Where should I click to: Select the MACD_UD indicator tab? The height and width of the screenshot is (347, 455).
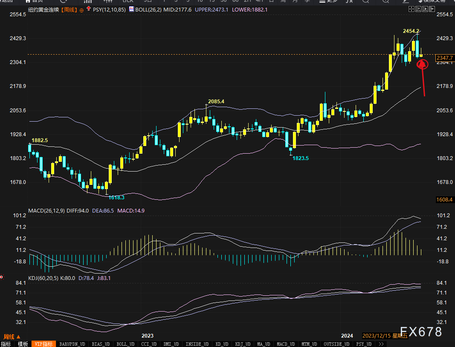(285, 344)
